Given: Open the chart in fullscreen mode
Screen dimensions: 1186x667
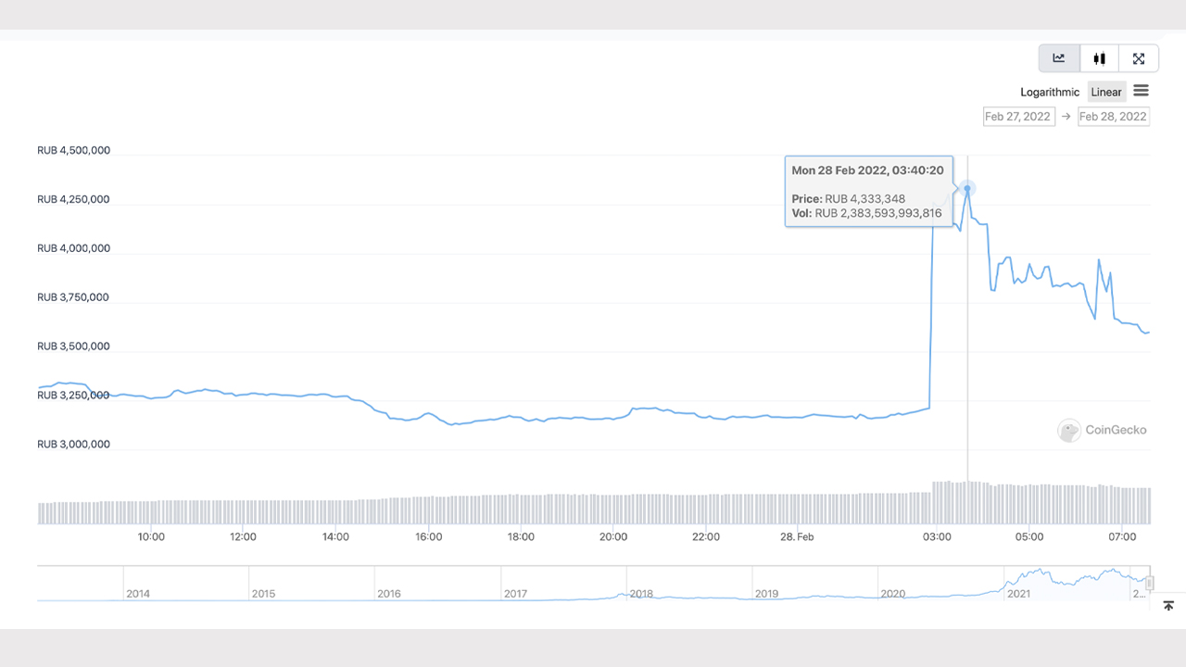Looking at the screenshot, I should click(x=1139, y=58).
